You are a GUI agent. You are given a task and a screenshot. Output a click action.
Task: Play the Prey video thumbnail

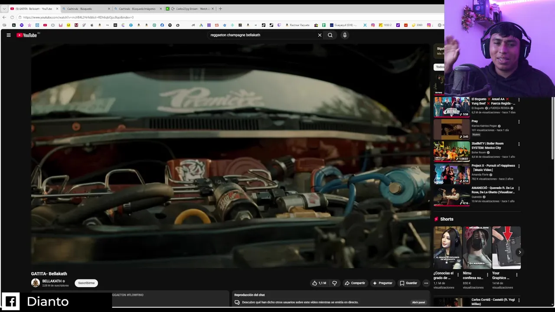click(451, 129)
